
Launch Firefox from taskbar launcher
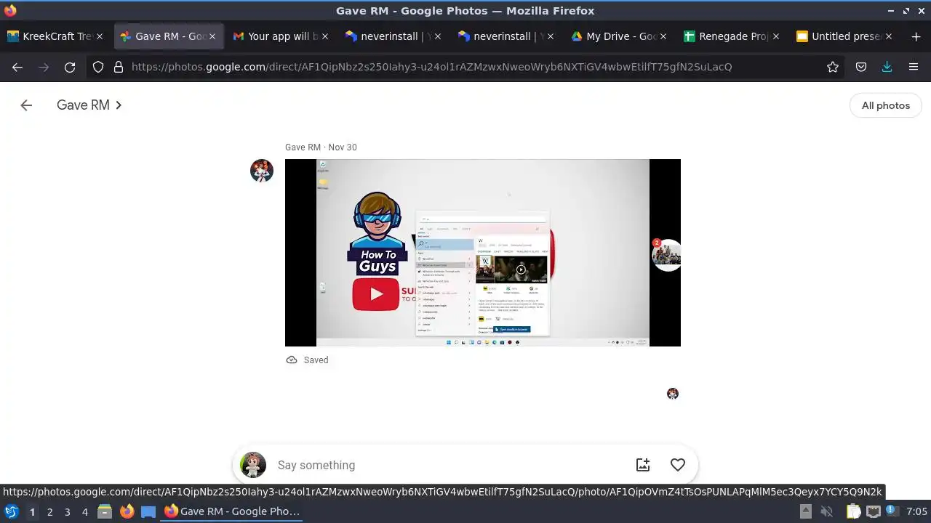[x=127, y=511]
